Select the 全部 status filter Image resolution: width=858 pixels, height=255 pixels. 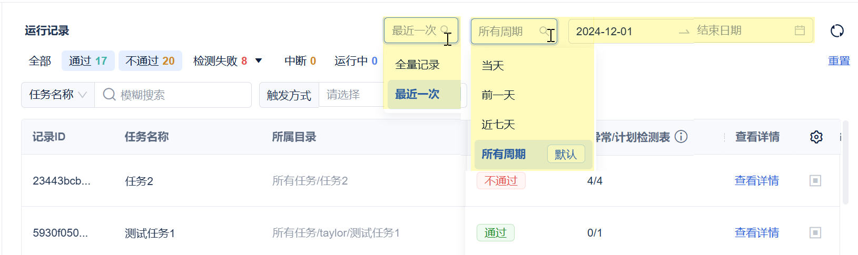40,61
